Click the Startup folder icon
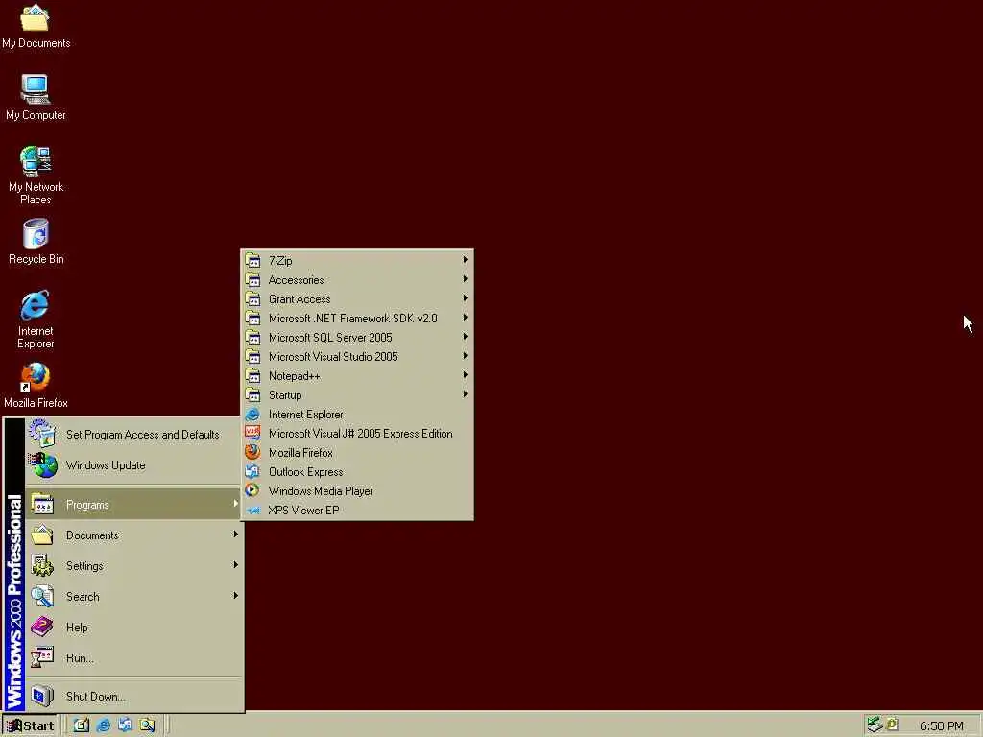This screenshot has width=983, height=737. tap(252, 394)
